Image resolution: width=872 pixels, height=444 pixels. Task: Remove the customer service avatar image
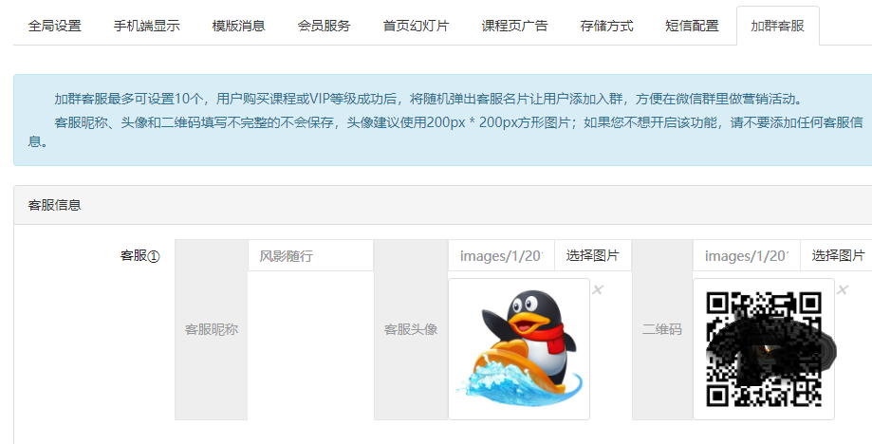[598, 290]
